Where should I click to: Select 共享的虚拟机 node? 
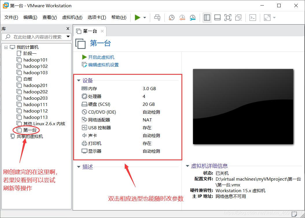pyautogui.click(x=27, y=136)
